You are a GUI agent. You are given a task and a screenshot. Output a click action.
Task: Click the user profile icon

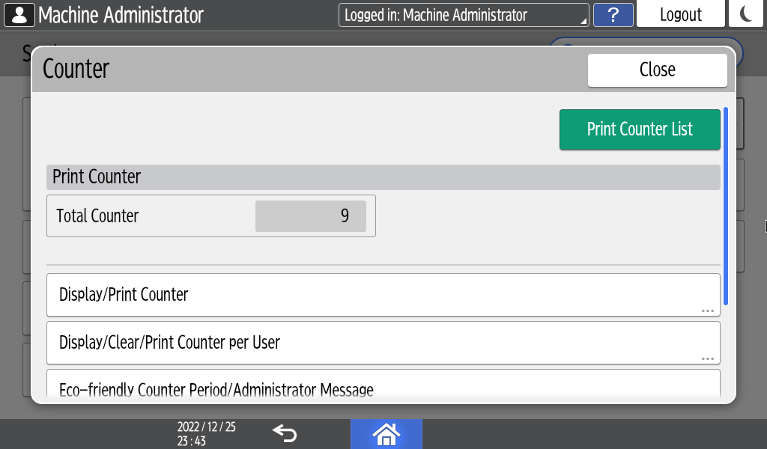19,14
